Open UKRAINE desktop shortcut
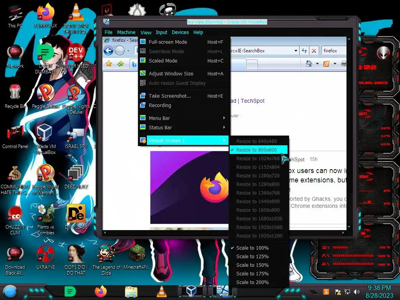This screenshot has height=300, width=400. pos(45,258)
